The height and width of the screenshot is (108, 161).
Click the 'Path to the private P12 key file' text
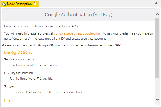31,79
